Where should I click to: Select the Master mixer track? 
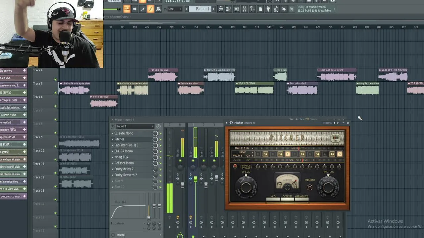180,152
